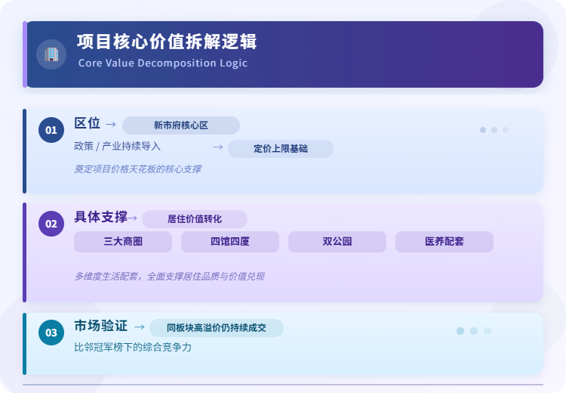Viewport: 566px width, 393px height.
Task: Click the 比邻冠军榜下的综合竞争力 text
Action: [133, 347]
